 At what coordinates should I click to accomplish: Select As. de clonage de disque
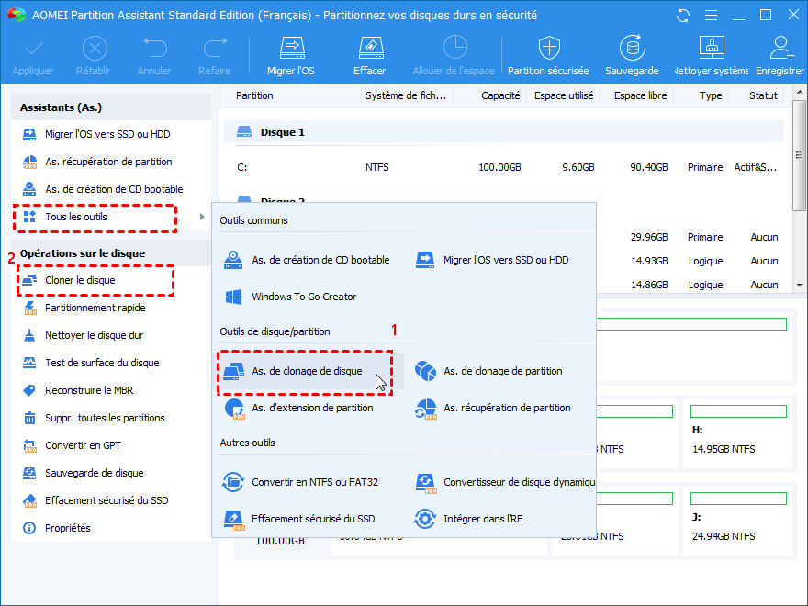tap(306, 371)
